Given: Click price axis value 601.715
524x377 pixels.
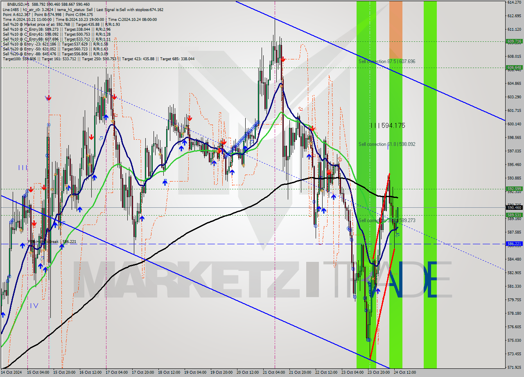Looking at the screenshot, I should tap(514, 111).
